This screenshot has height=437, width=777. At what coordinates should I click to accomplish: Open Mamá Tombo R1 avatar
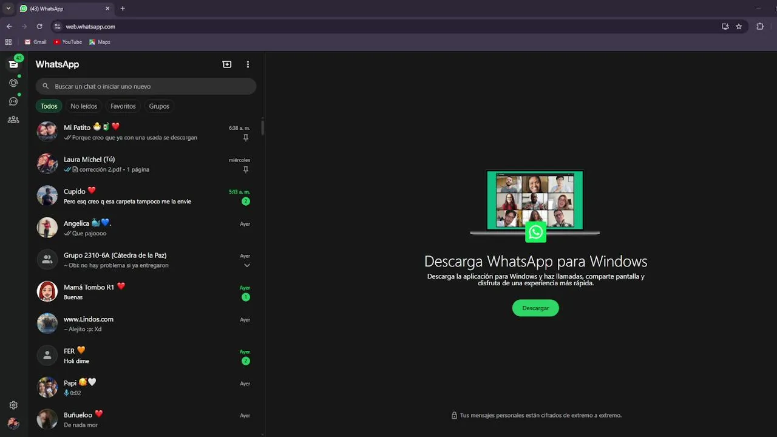tap(47, 292)
